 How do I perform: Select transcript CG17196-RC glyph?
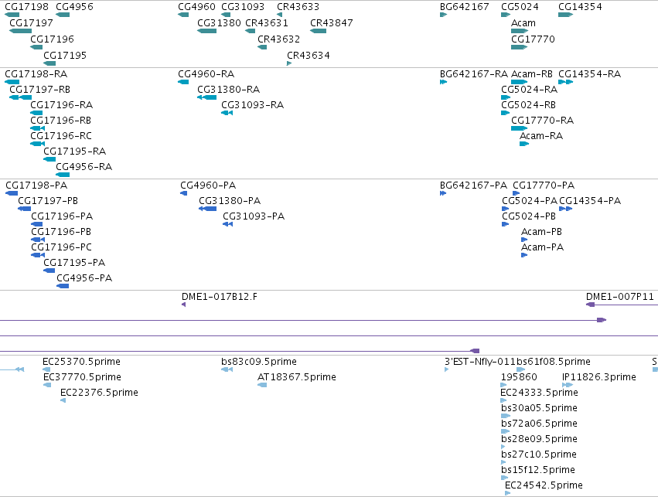coord(37,144)
